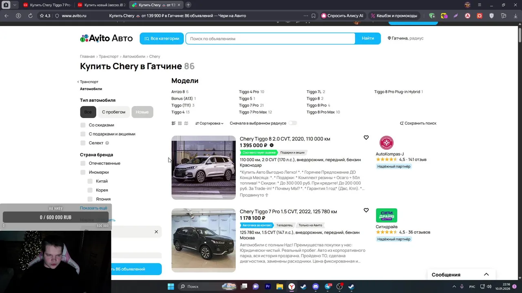The height and width of the screenshot is (293, 522).
Task: Open the Arrizo 8 model link
Action: [178, 92]
